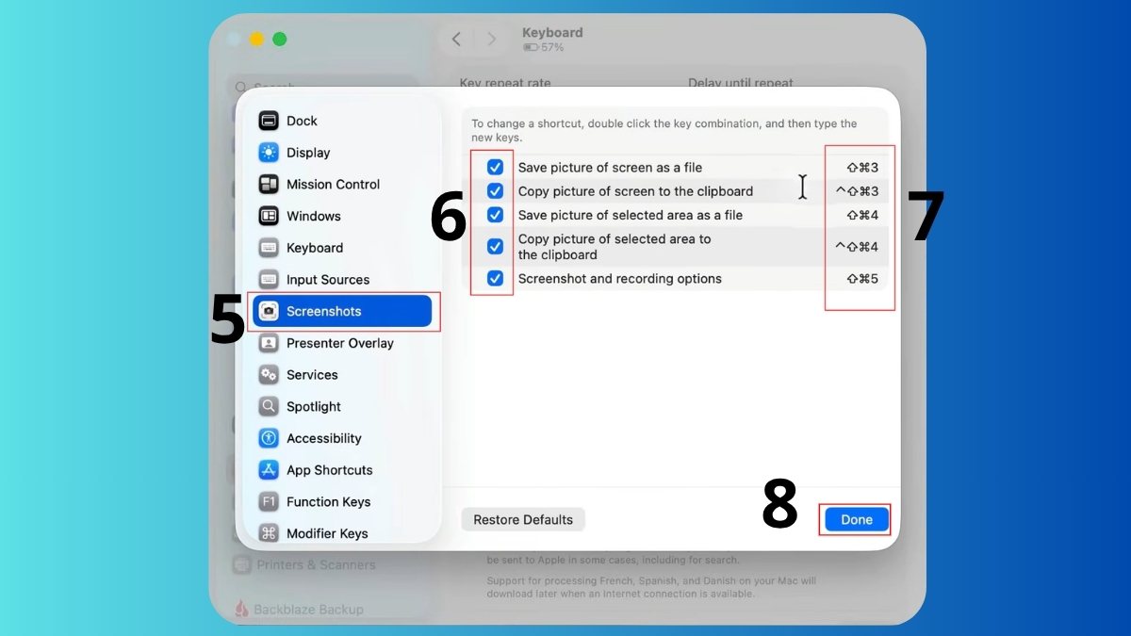Click the ⇧⌘5 shortcut key combination

click(862, 279)
